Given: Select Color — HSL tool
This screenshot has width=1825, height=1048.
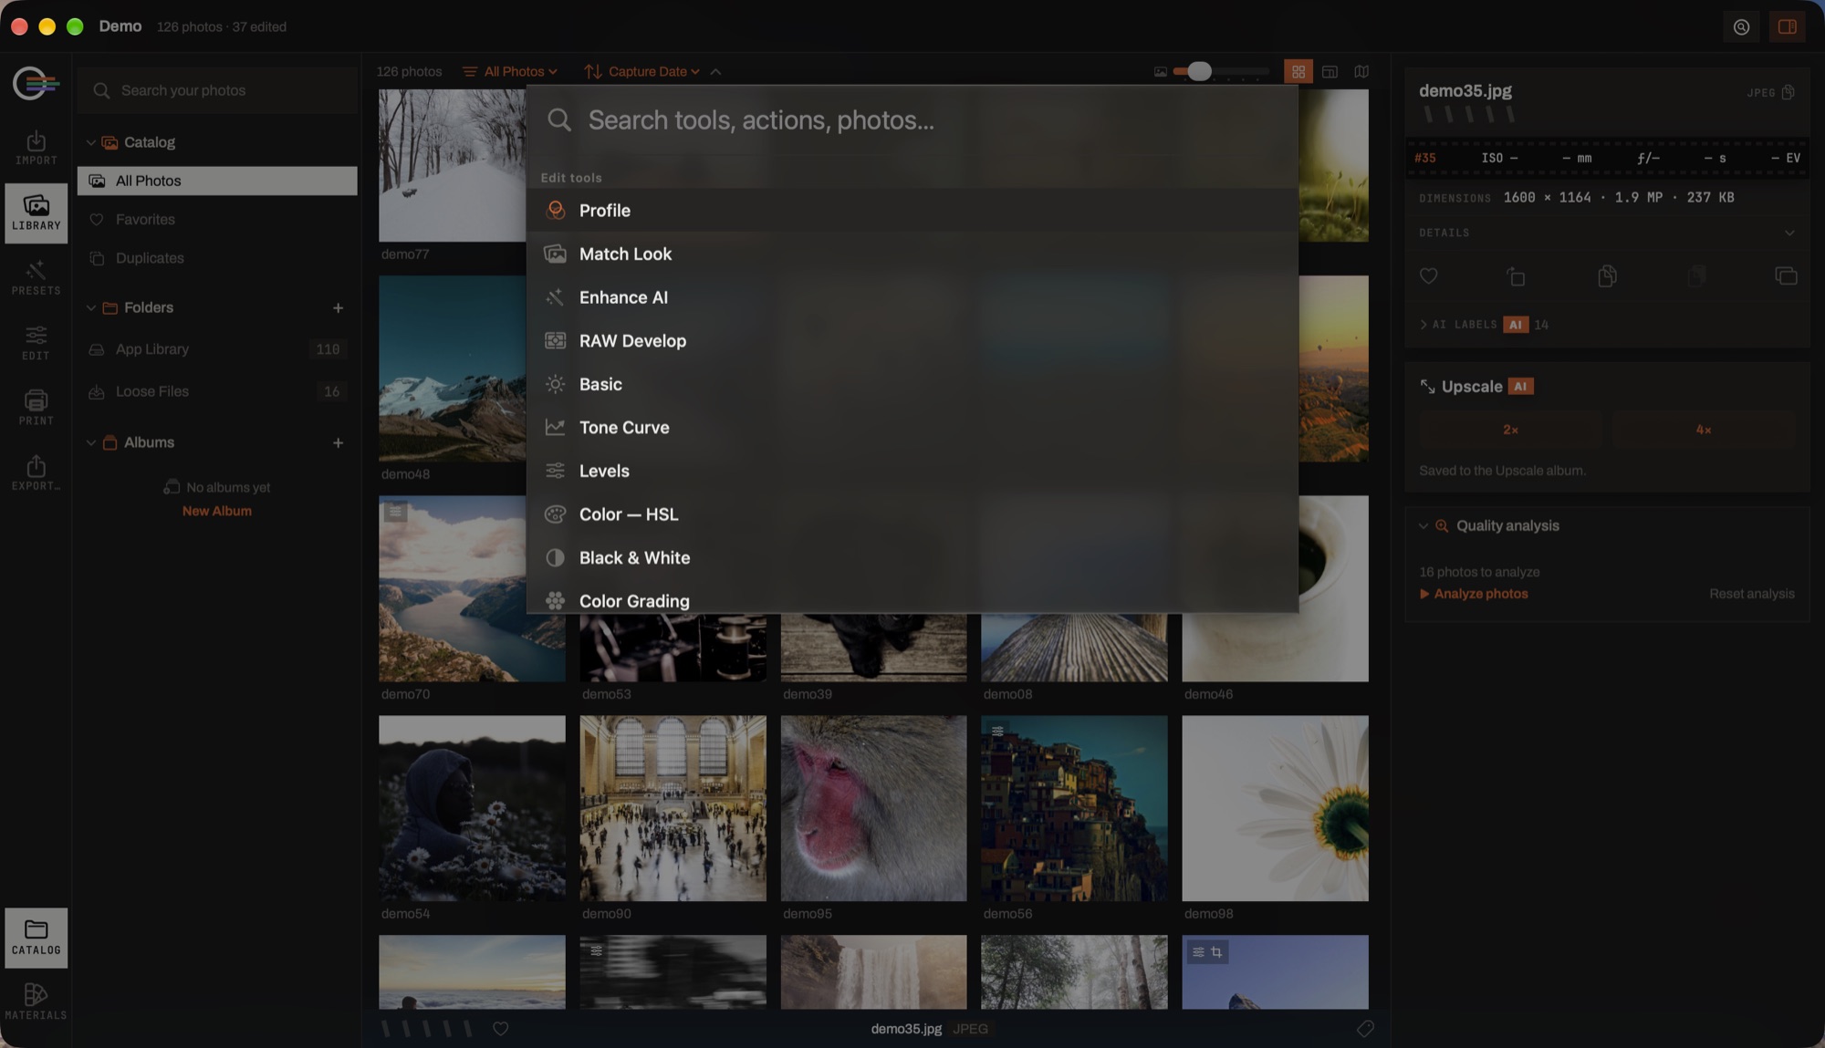Looking at the screenshot, I should click(912, 514).
